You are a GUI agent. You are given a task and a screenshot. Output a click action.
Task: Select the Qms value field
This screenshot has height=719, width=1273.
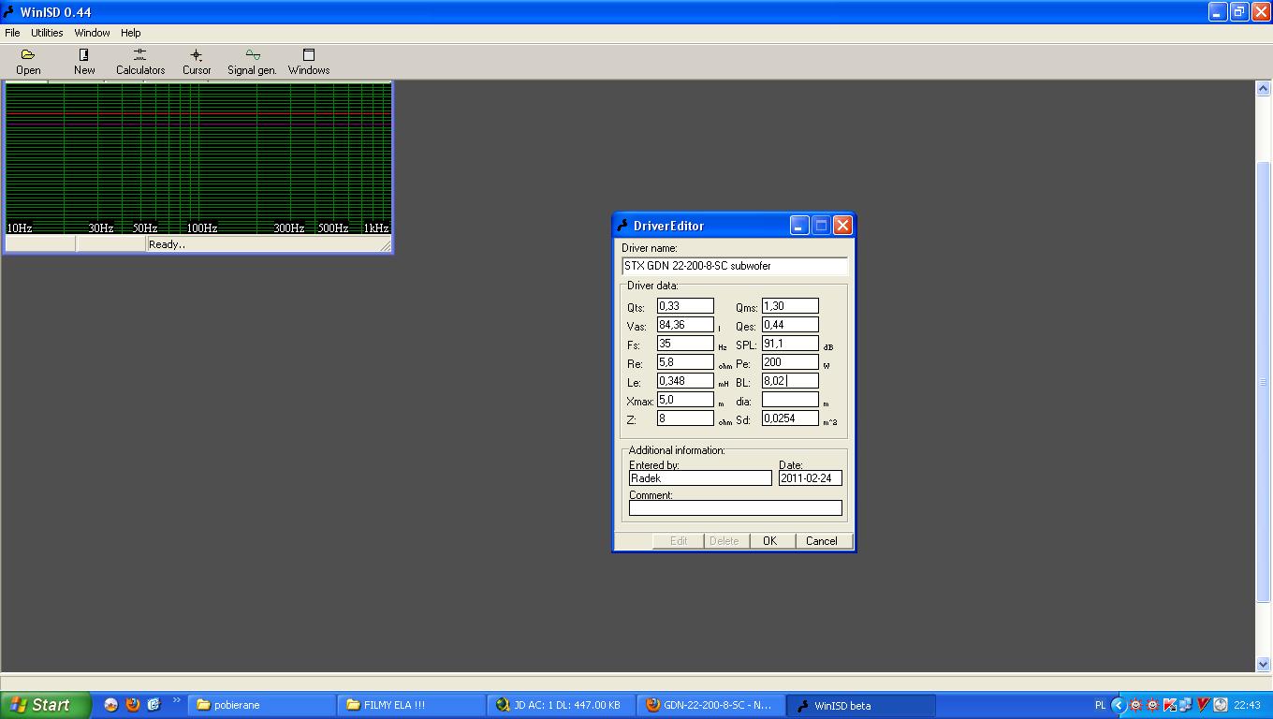790,306
